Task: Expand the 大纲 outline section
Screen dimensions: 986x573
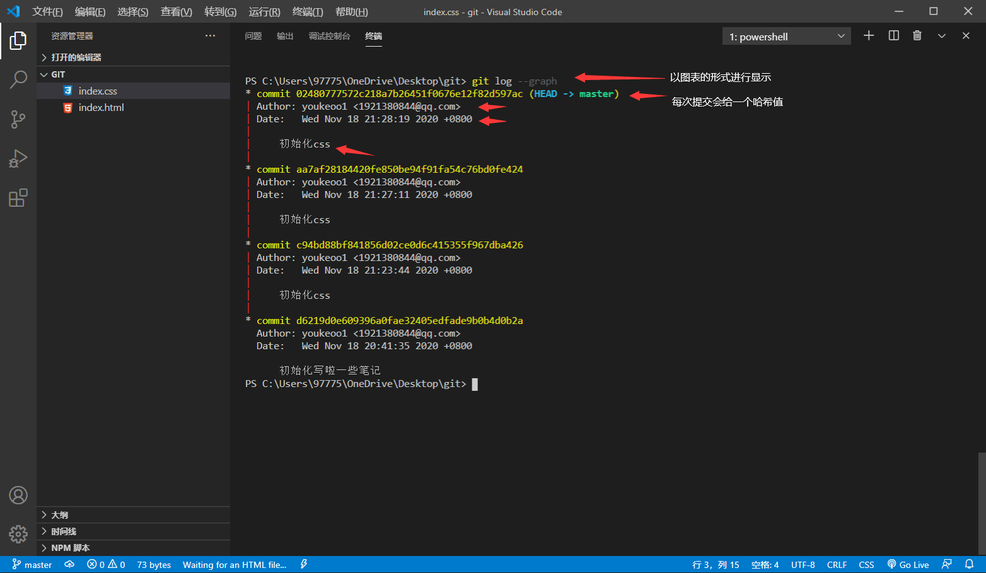Action: [x=133, y=515]
